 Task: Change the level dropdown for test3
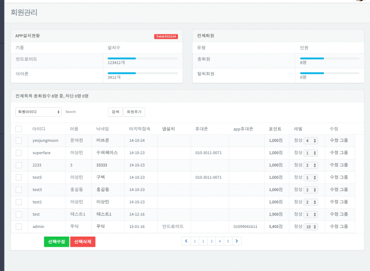tap(311, 190)
